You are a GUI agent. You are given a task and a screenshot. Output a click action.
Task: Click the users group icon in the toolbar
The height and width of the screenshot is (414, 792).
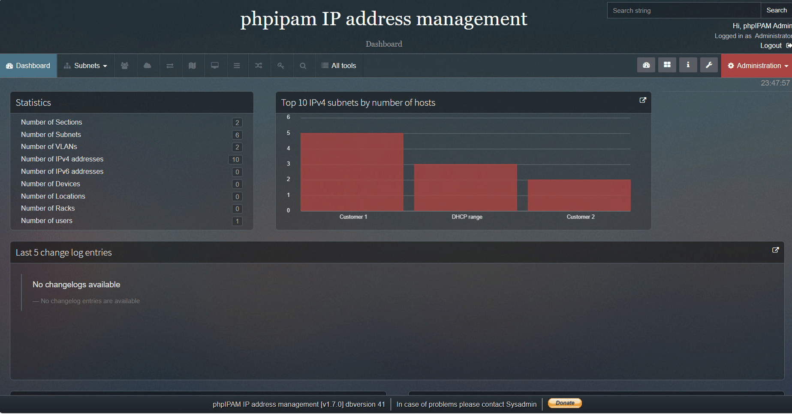pos(125,66)
